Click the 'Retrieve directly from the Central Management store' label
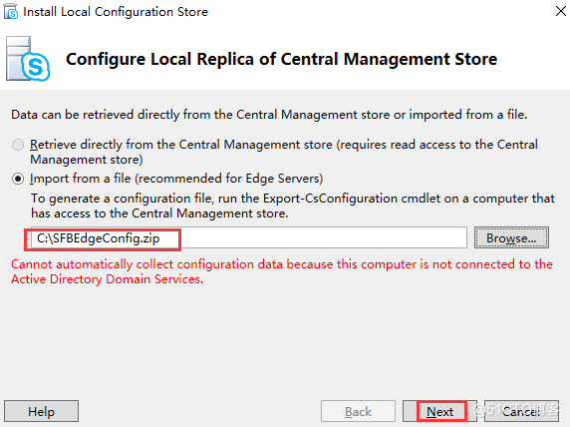 tap(284, 152)
